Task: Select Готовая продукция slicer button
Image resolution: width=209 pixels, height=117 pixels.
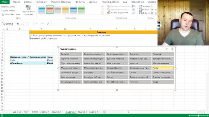Action: click(94, 58)
